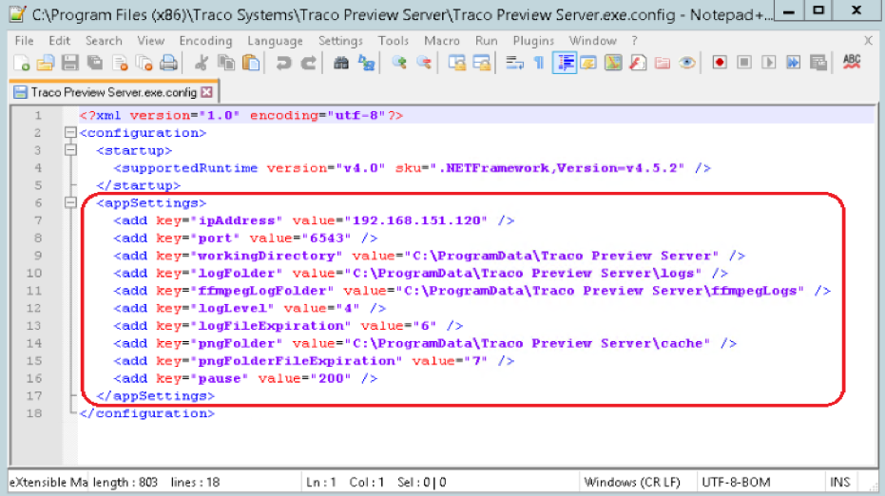The width and height of the screenshot is (885, 496).
Task: Redo the last undone edit
Action: pos(308,63)
